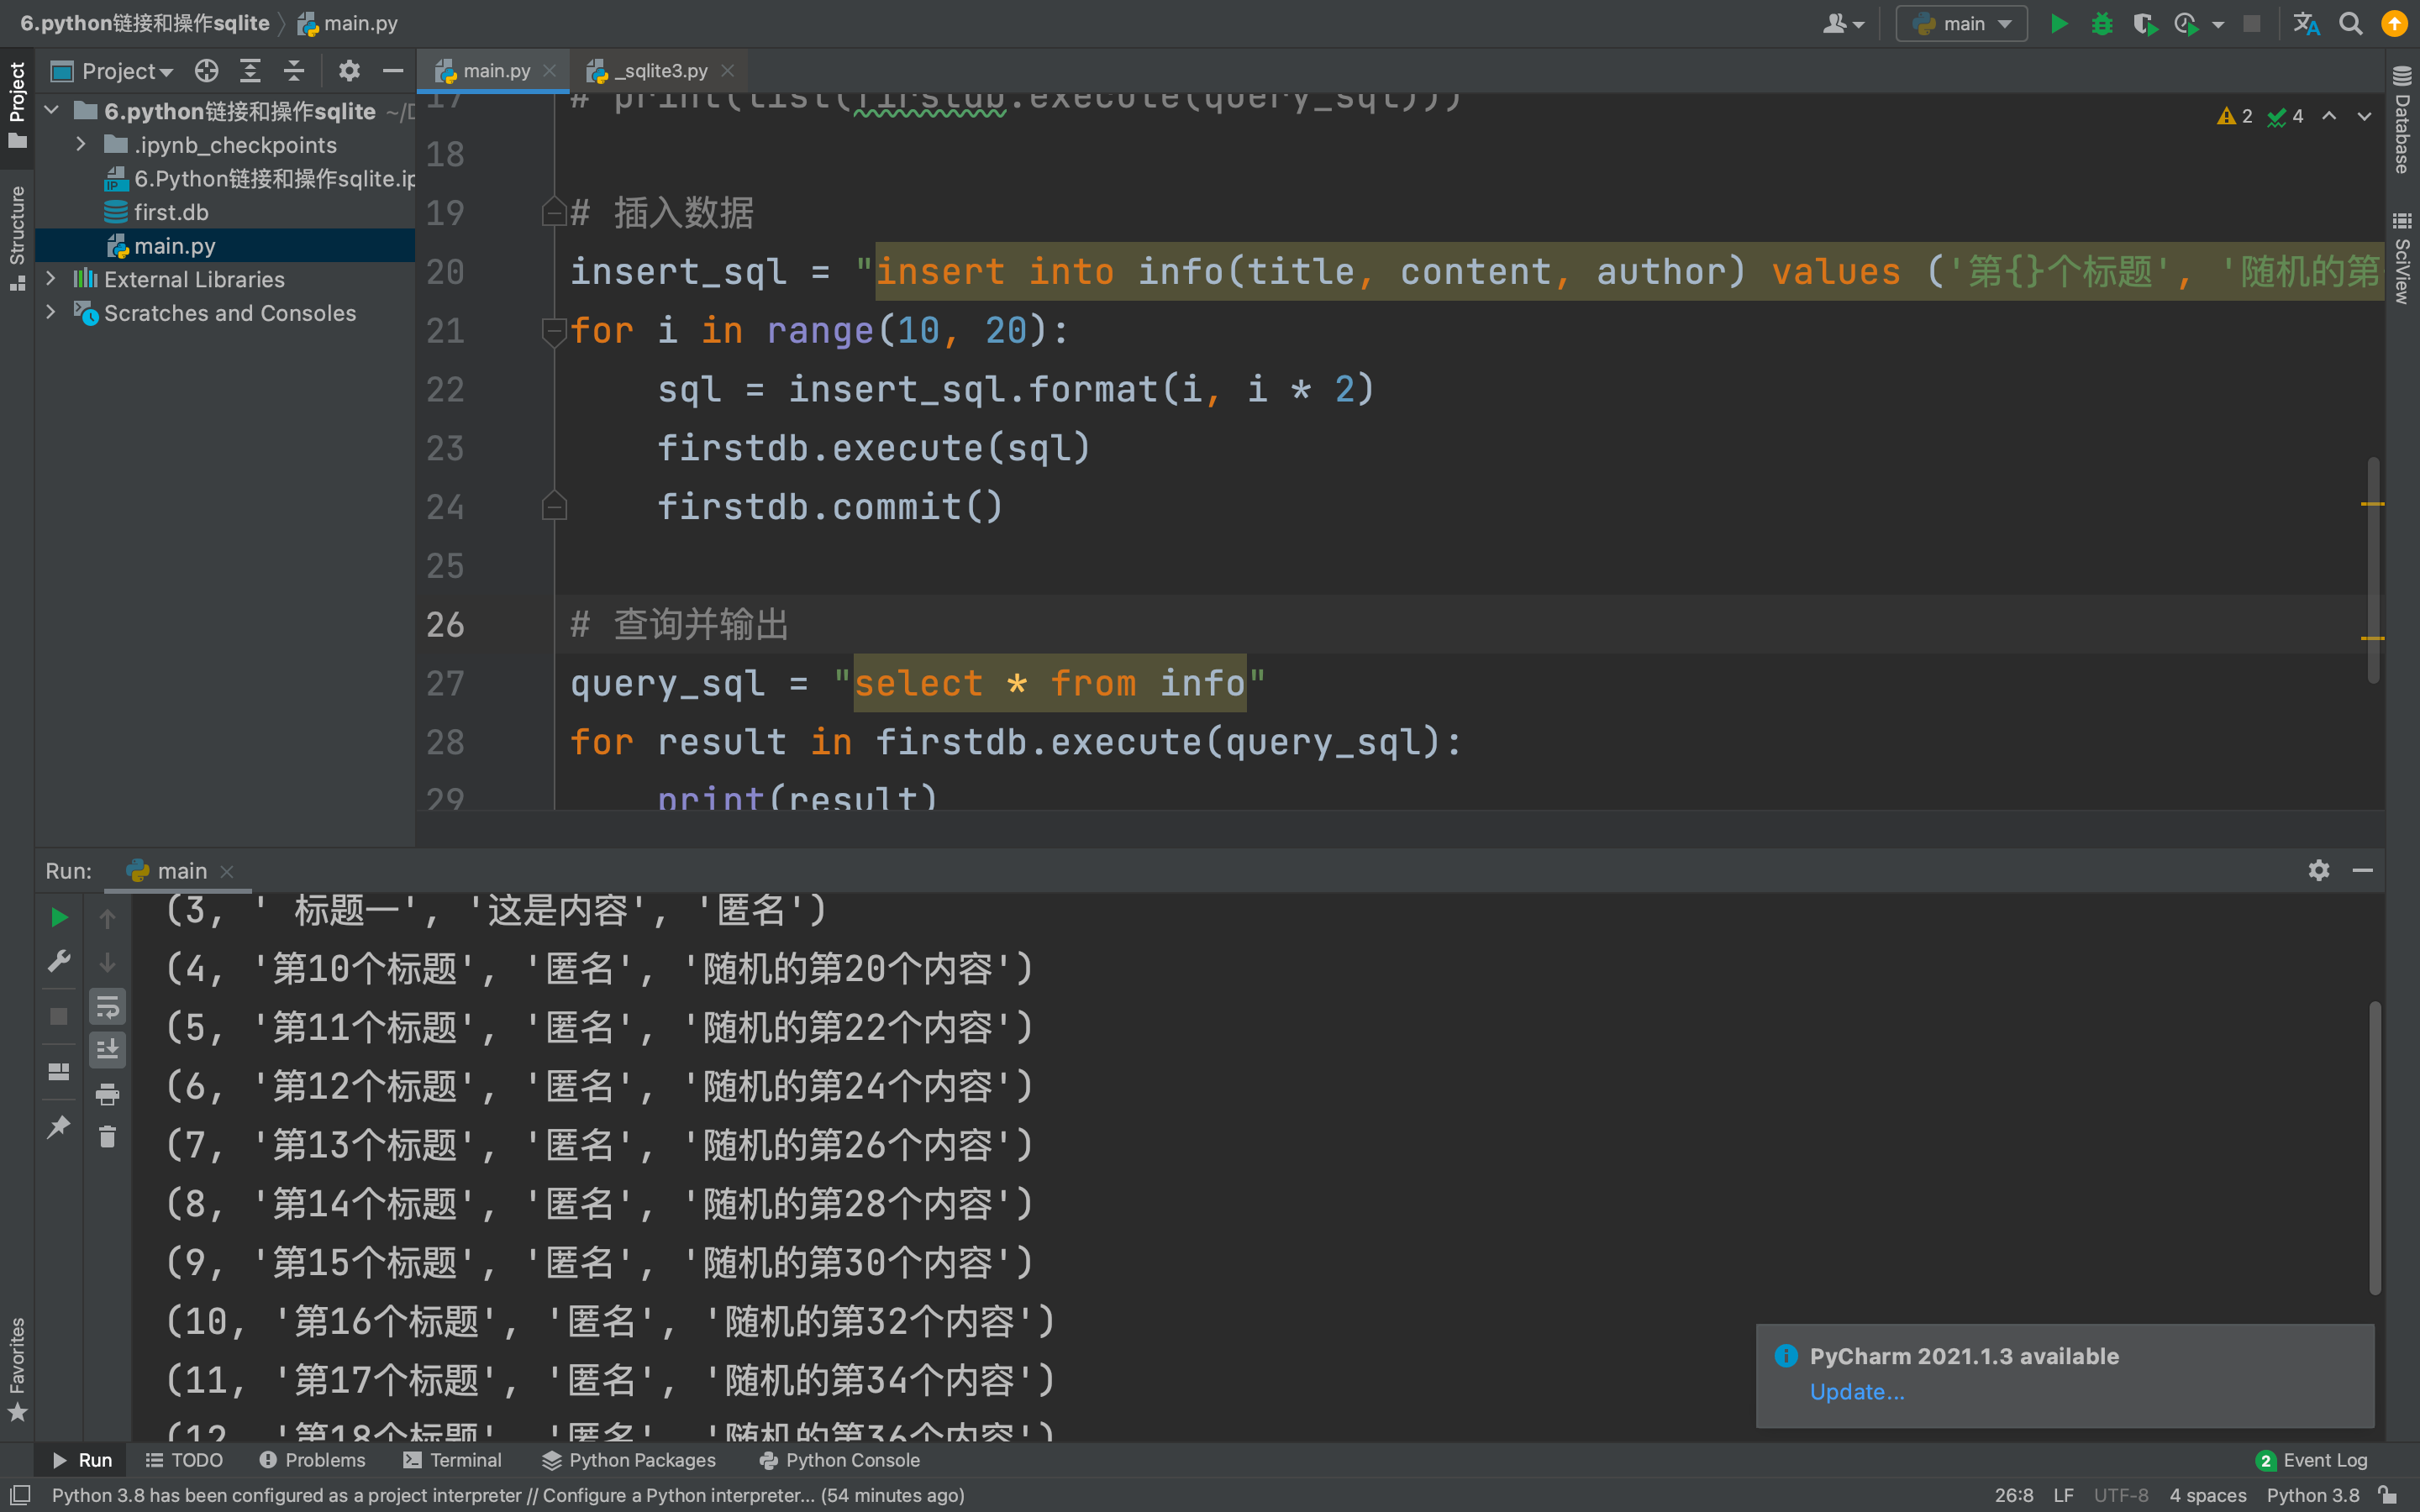This screenshot has height=1512, width=2420.
Task: Click the locate file crosshair icon in Project
Action: (x=206, y=71)
